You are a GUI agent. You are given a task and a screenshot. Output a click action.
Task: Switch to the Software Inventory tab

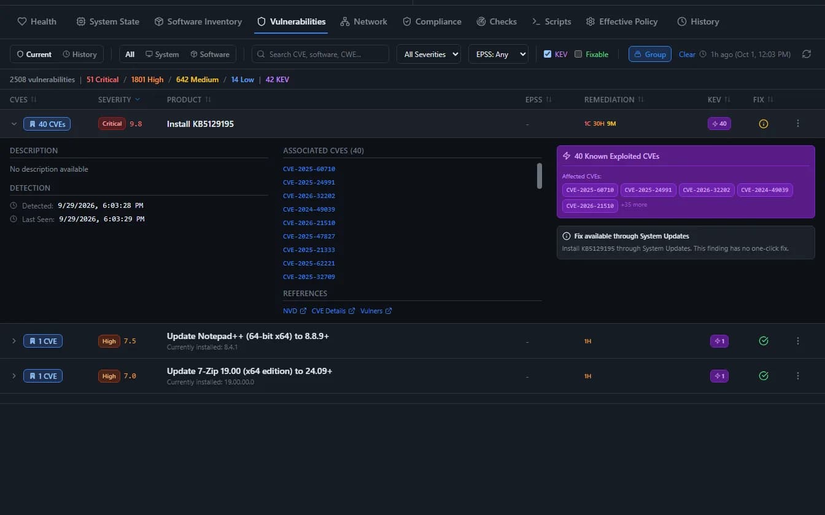[198, 21]
